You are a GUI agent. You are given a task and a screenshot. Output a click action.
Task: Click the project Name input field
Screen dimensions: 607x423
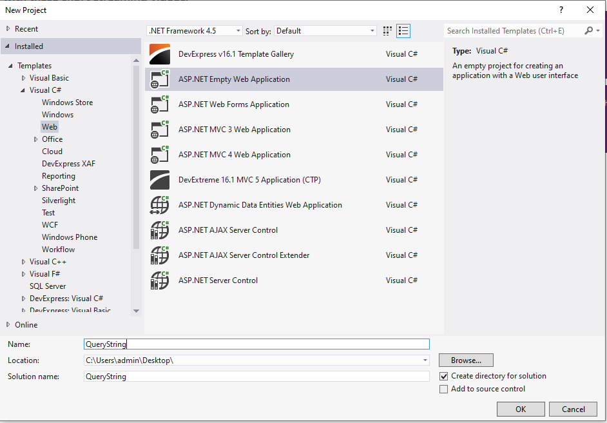[256, 344]
